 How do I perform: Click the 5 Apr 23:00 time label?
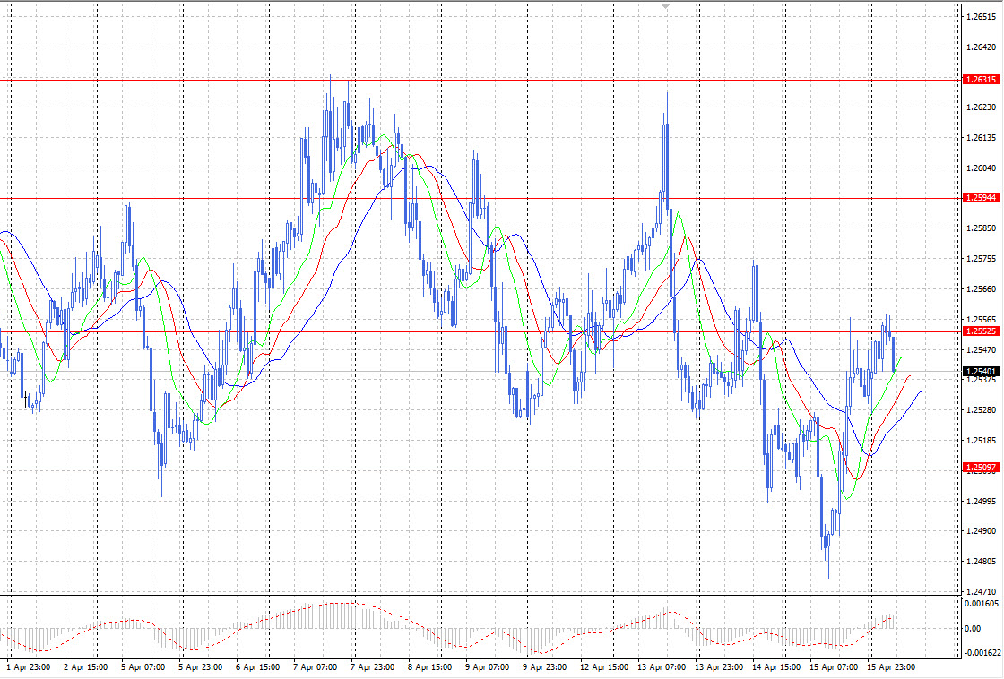click(x=201, y=666)
